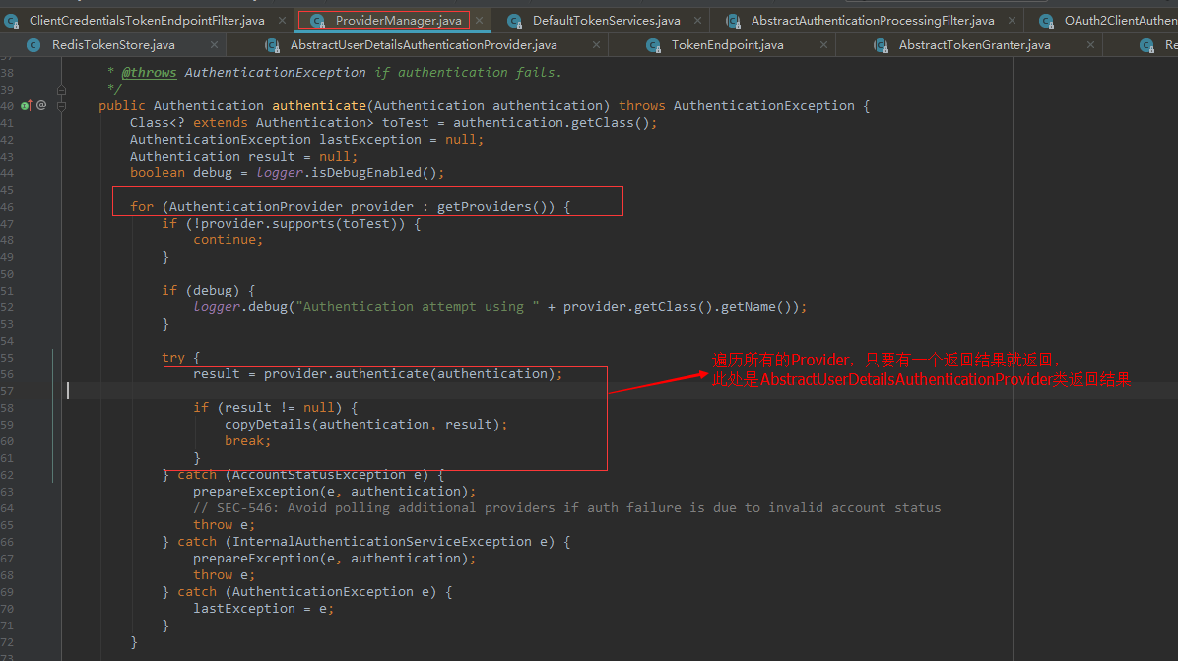Switch to AbstractAuthenticationProcessingFilter.java tab

pyautogui.click(x=873, y=21)
